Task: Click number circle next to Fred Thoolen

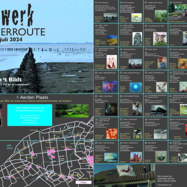Action: [171, 3]
